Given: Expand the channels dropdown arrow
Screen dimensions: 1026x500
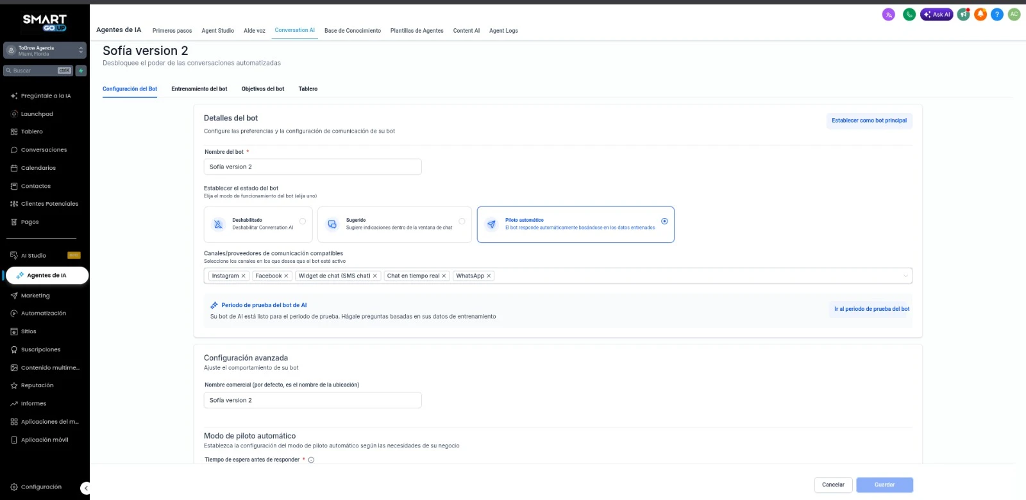Looking at the screenshot, I should [905, 276].
